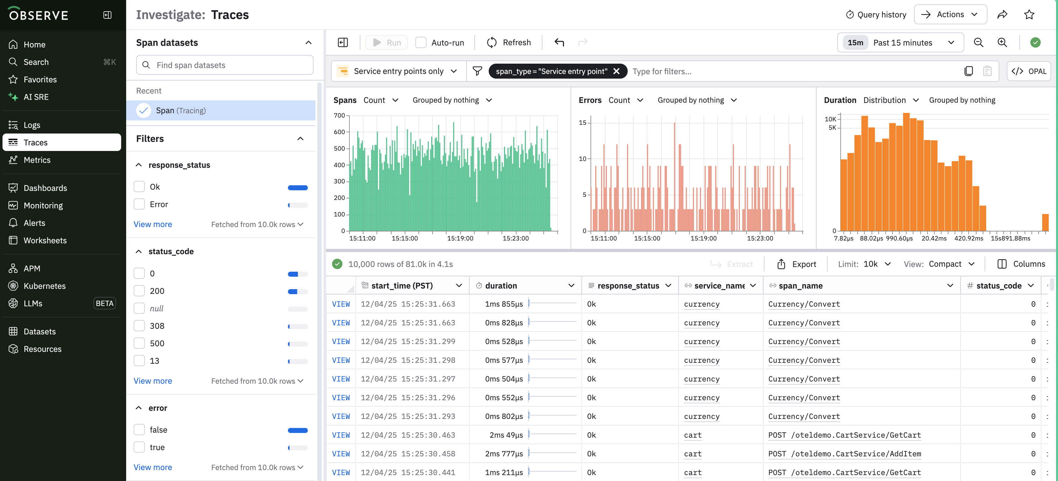The height and width of the screenshot is (481, 1058).
Task: Enable the Auto-run checkbox
Action: 421,43
